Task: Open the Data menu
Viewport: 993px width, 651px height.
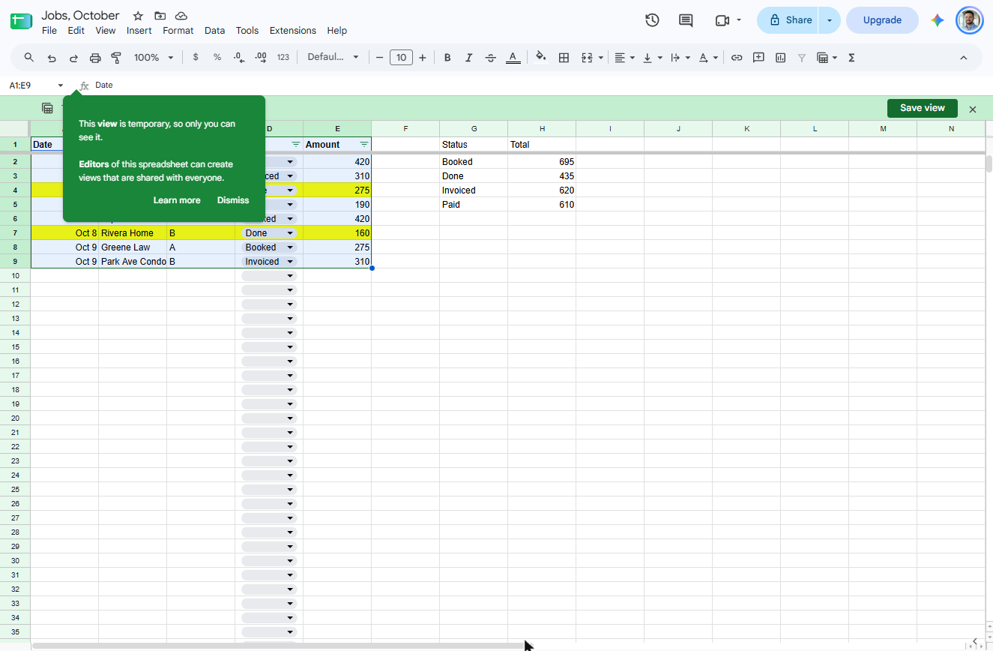Action: click(214, 31)
